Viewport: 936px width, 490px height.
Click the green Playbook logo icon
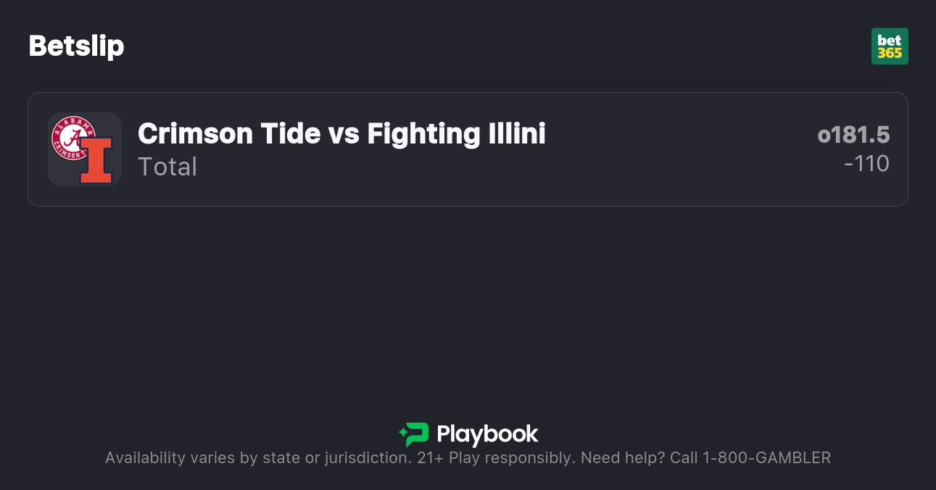coord(414,434)
